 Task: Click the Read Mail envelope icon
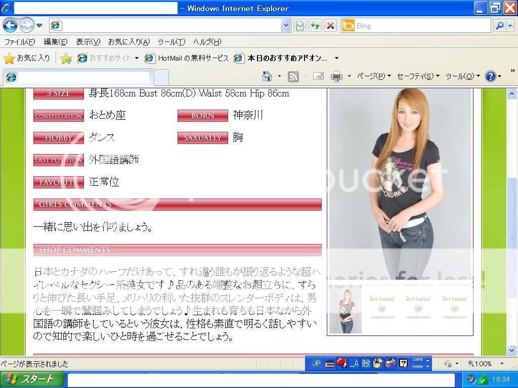tap(318, 76)
